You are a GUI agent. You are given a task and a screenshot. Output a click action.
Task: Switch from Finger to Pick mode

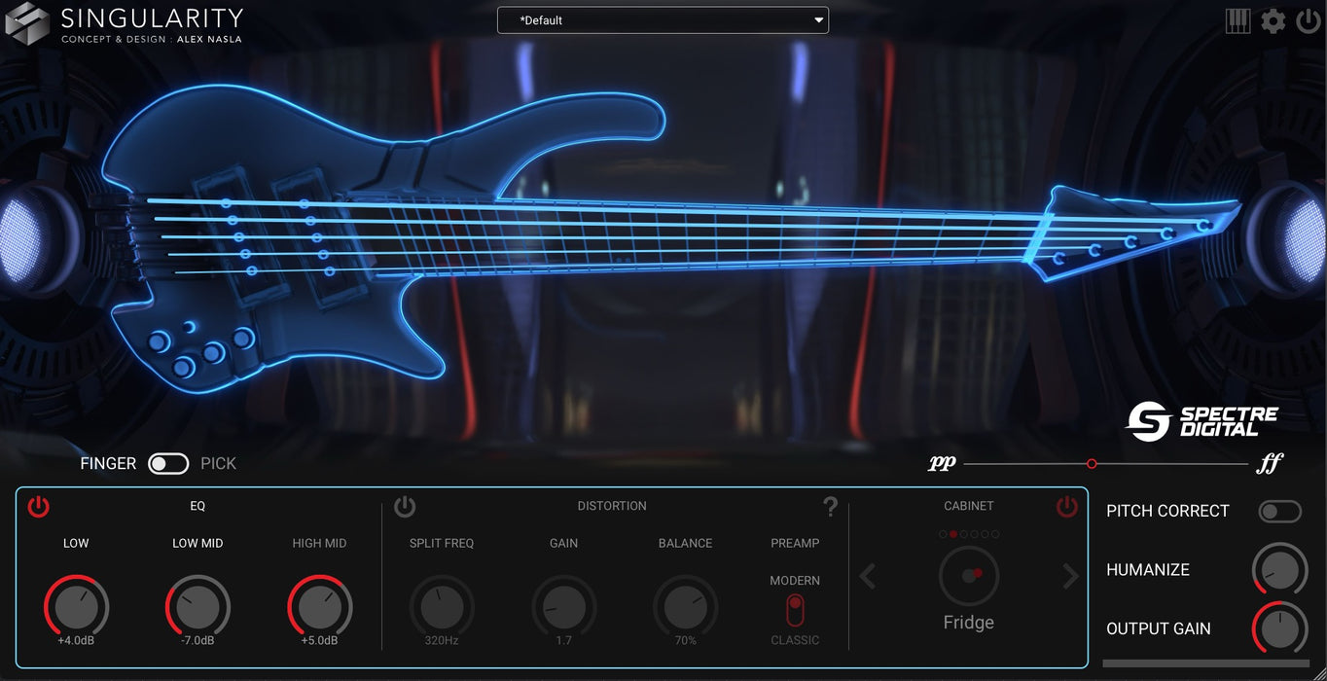click(x=167, y=463)
